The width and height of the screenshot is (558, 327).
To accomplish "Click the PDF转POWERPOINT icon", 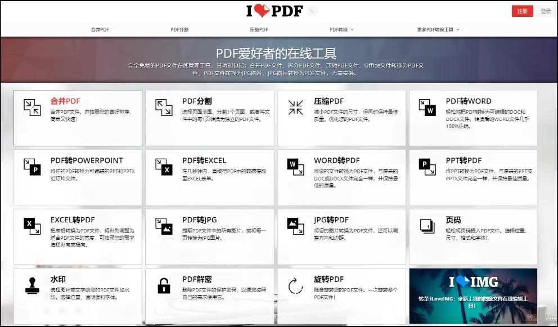I will tap(32, 167).
